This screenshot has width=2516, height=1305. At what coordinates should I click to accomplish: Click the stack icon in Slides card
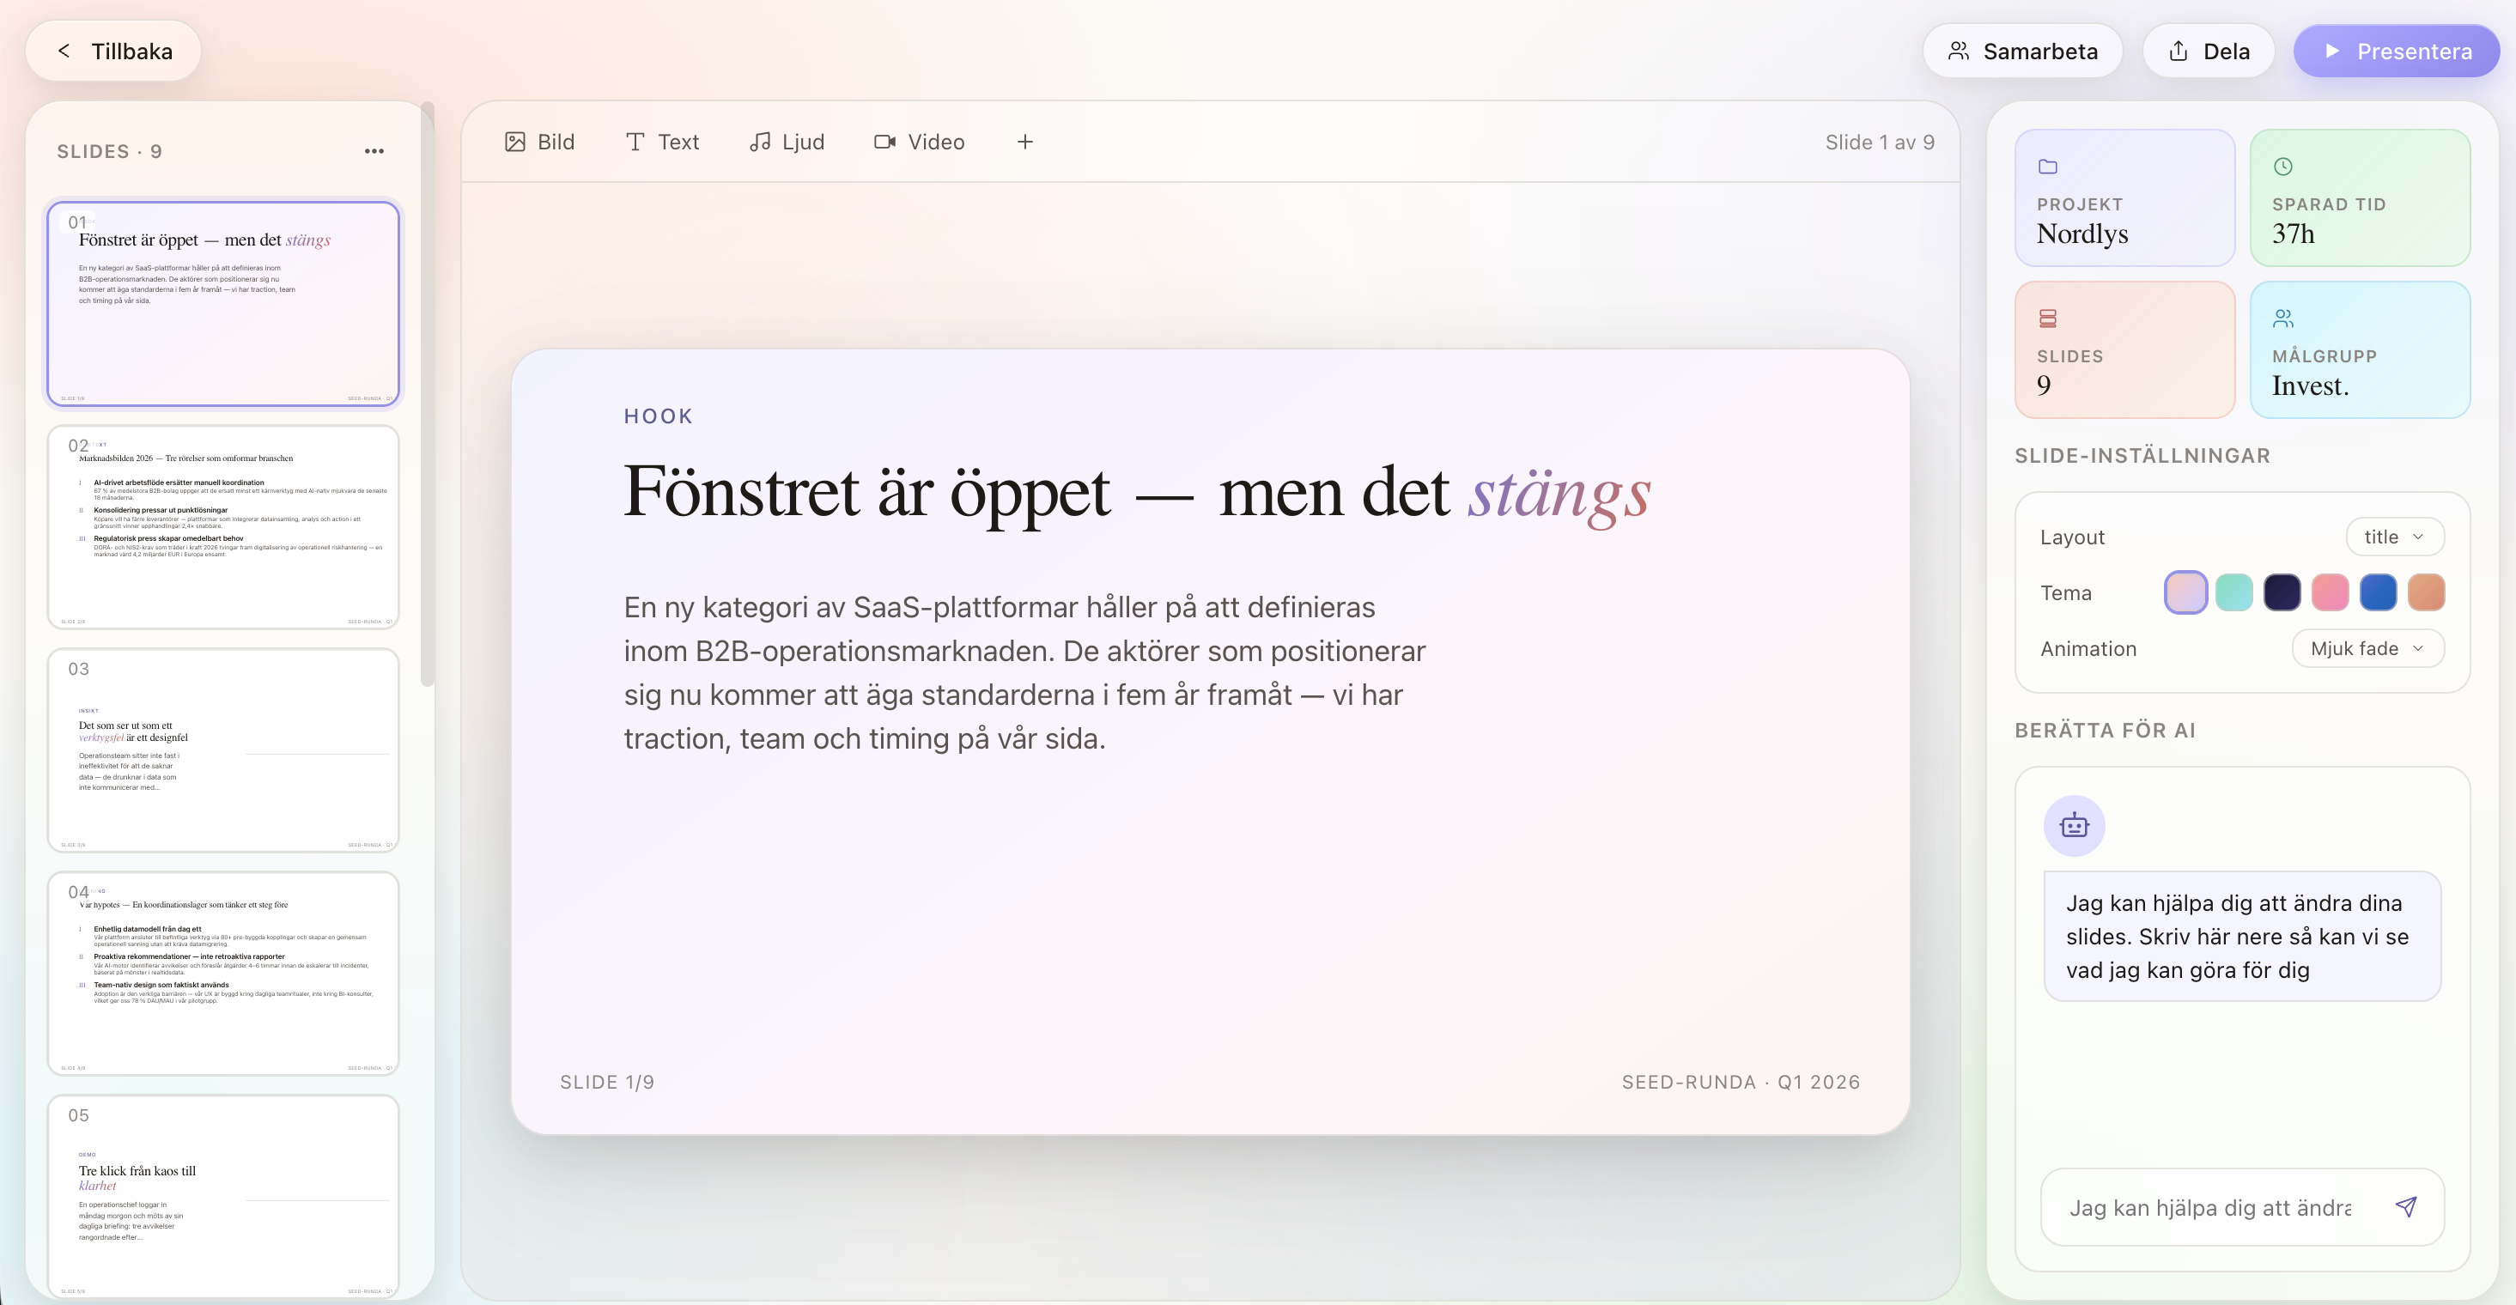pos(2048,319)
